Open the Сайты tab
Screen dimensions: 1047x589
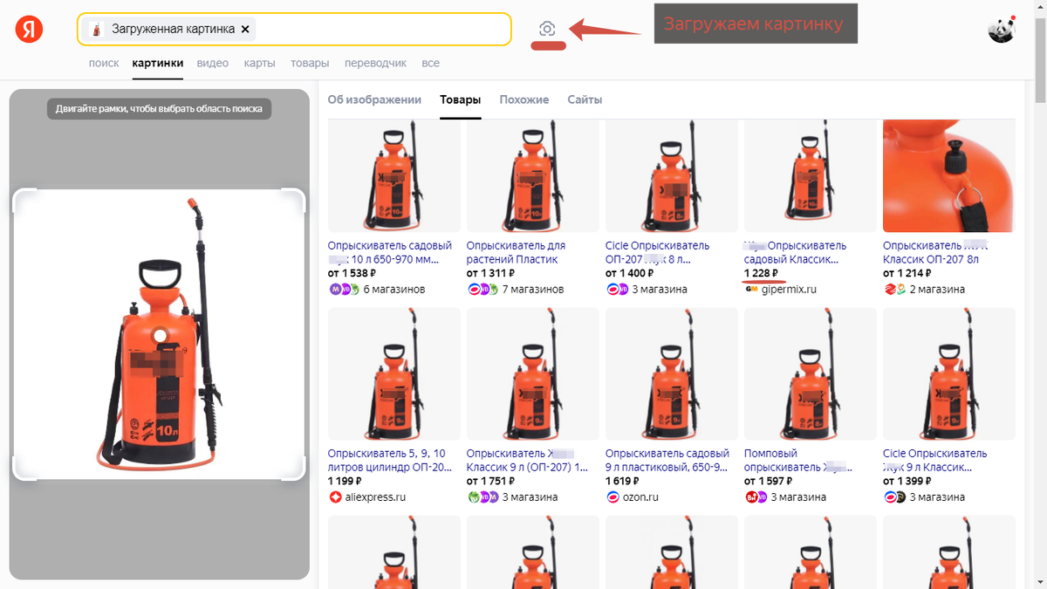click(x=585, y=99)
